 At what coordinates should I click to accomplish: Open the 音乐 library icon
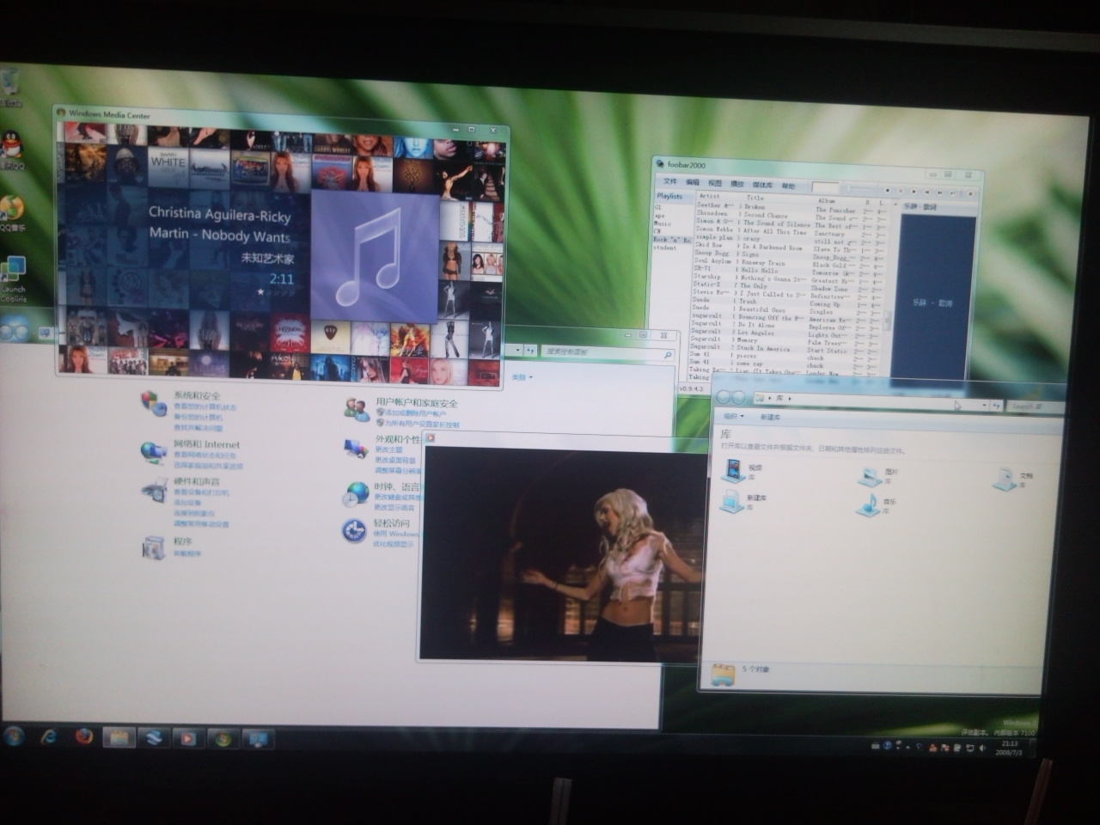pyautogui.click(x=866, y=505)
